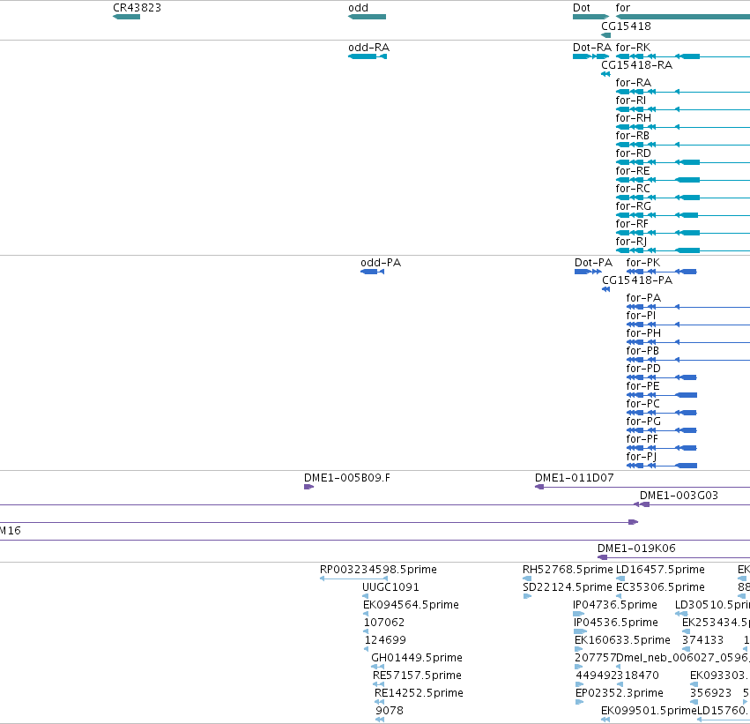
Task: Click the for-RI transcript label
Action: (x=630, y=101)
